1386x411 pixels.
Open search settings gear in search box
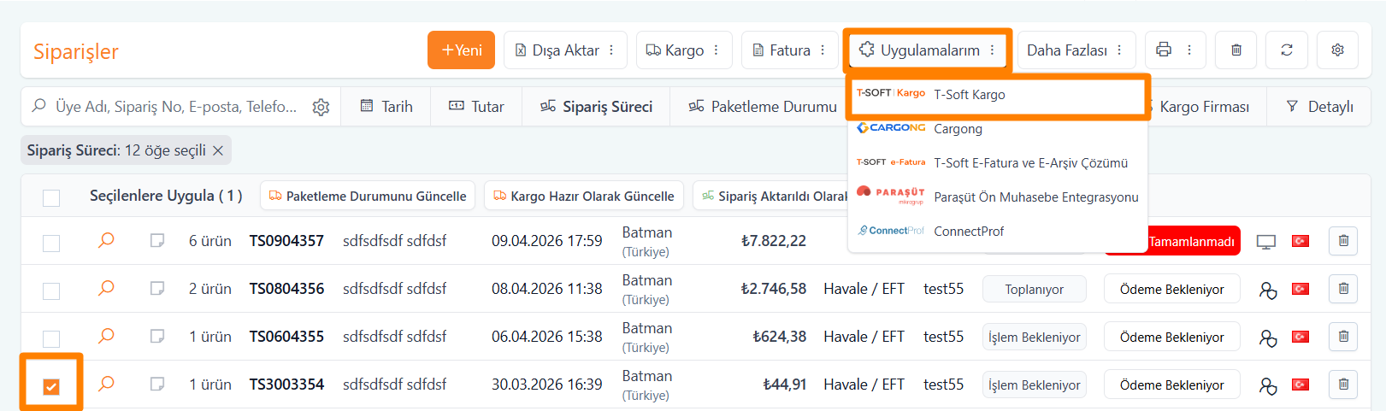tap(321, 107)
